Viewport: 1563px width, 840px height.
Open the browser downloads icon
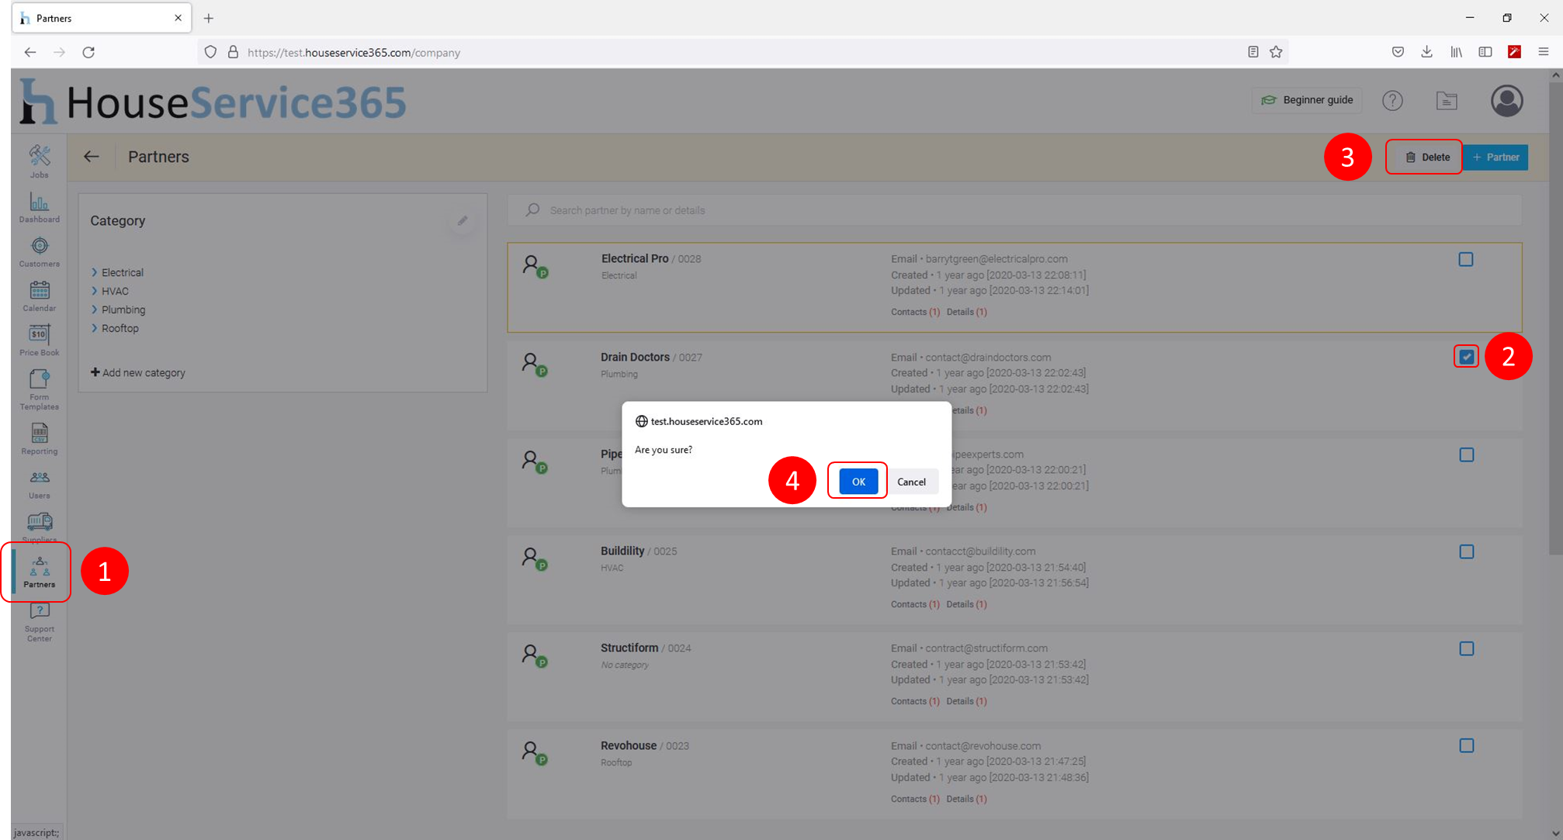point(1426,52)
